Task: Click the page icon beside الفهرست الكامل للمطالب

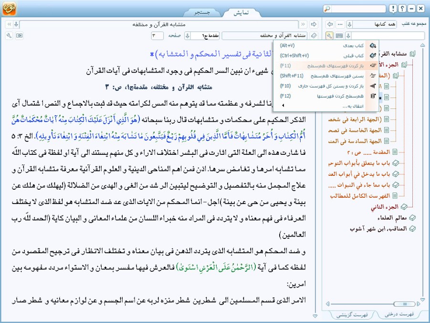Action: pos(395,196)
